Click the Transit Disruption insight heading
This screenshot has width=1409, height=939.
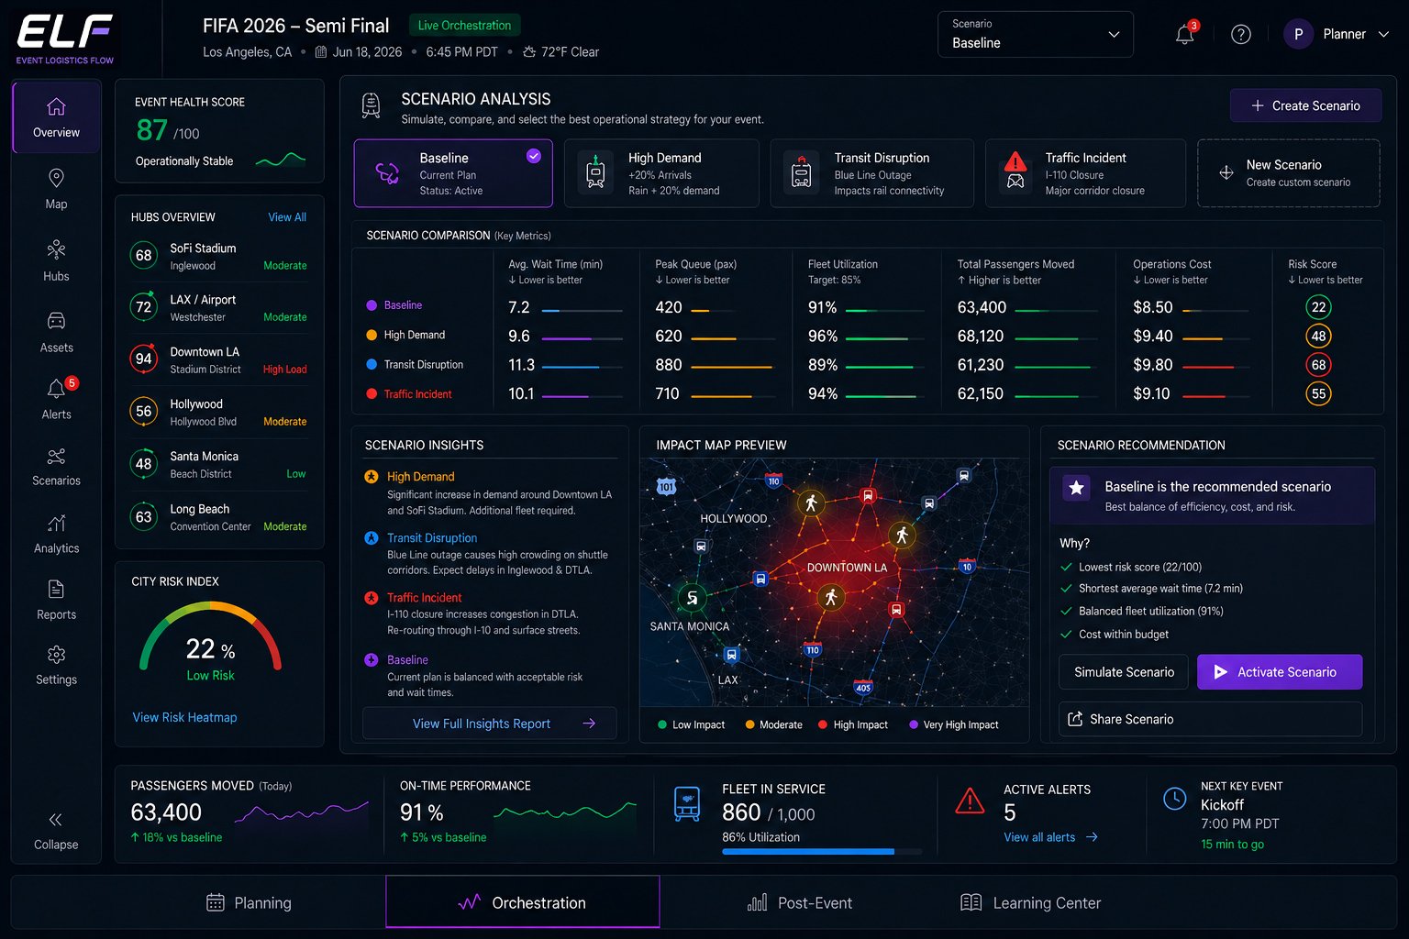432,538
